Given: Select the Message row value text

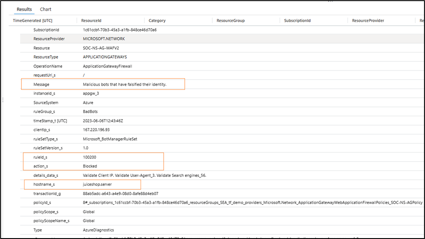Looking at the screenshot, I should (125, 84).
